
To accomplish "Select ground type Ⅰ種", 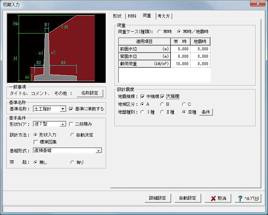I will click(142, 112).
